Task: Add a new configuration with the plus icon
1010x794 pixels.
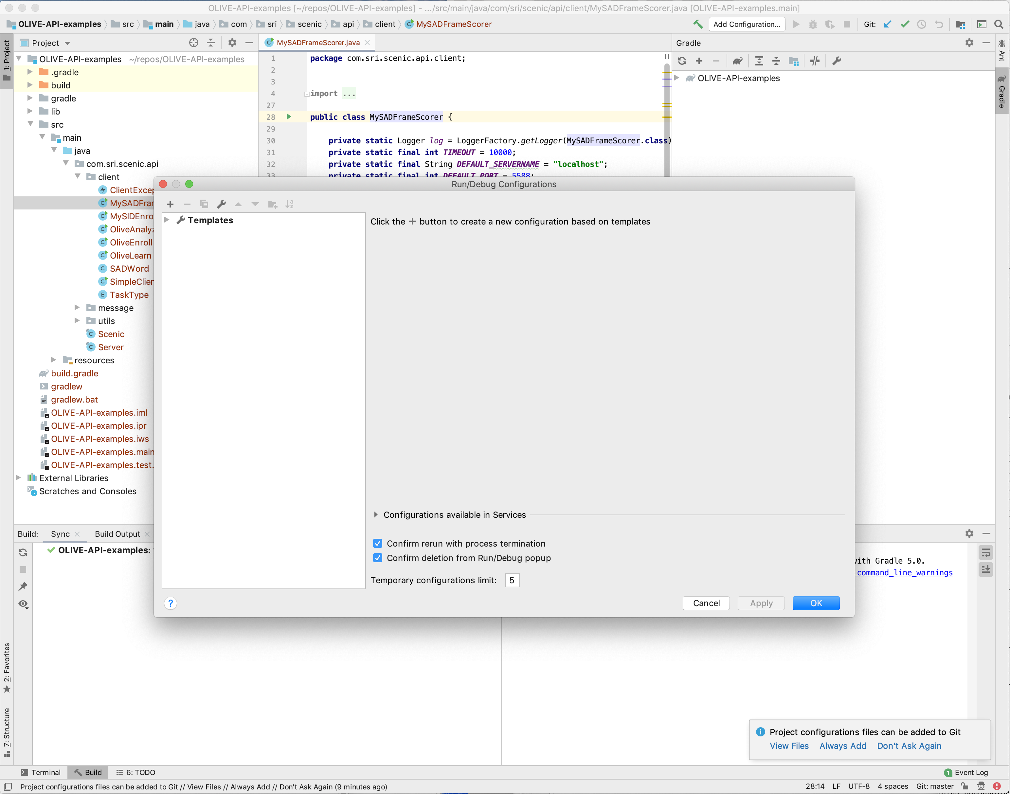Action: coord(170,204)
